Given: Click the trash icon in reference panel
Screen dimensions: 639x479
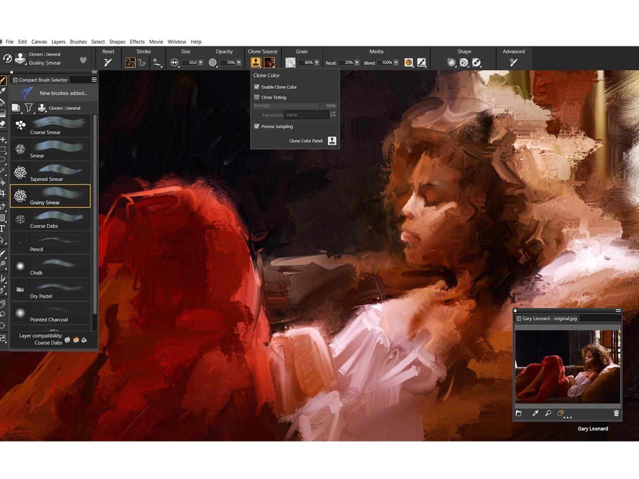Looking at the screenshot, I should [x=616, y=413].
